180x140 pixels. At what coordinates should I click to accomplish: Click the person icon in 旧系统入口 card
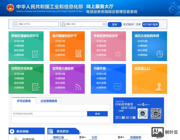159,87
